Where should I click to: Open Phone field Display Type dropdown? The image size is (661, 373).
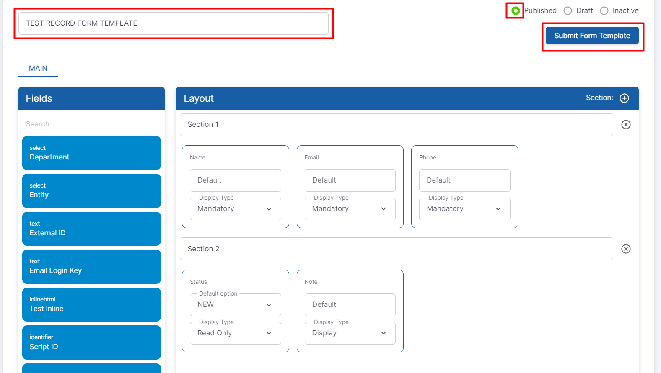point(464,209)
